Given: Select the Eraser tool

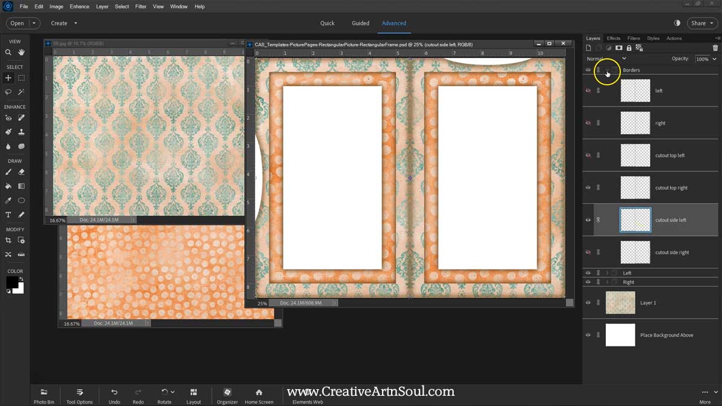Looking at the screenshot, I should (x=22, y=172).
